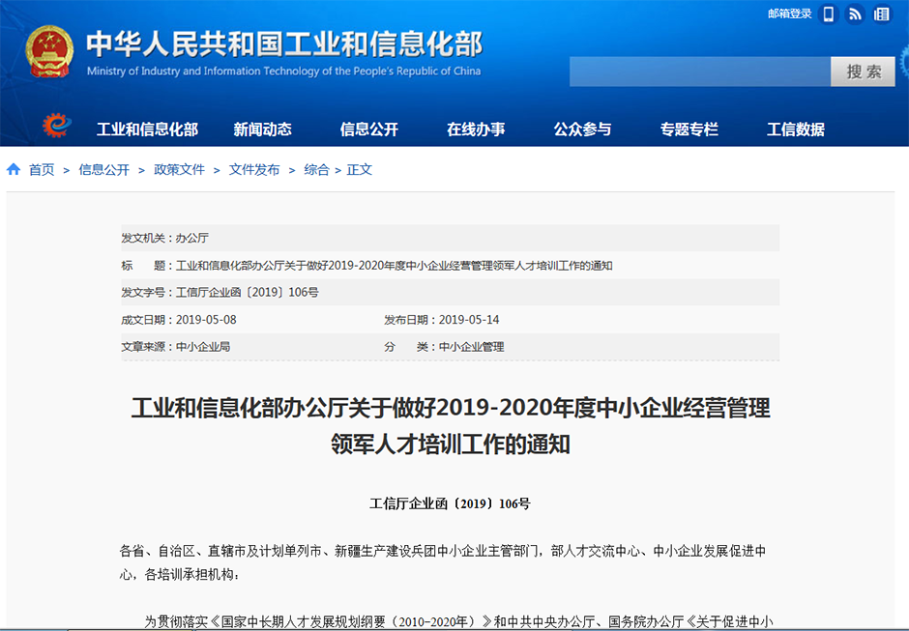Open 邮箱登录 mailbox login link
The height and width of the screenshot is (631, 909).
(x=790, y=14)
